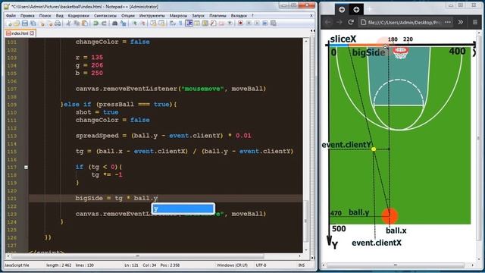Click the UTF-8 encoding in status bar
The width and height of the screenshot is (485, 273).
(261, 265)
